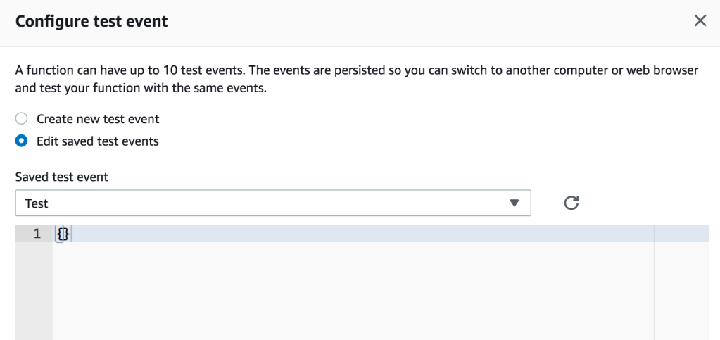Viewport: 720px width, 340px height.
Task: Click the closing curly brace in editor
Action: pos(65,234)
